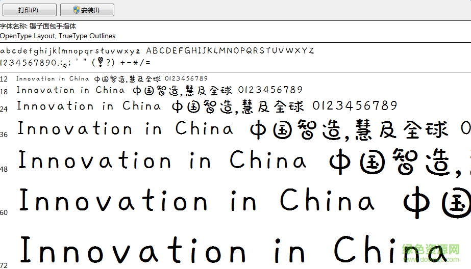The width and height of the screenshot is (471, 269).
Task: Click the shield icon on install button
Action: (x=77, y=10)
